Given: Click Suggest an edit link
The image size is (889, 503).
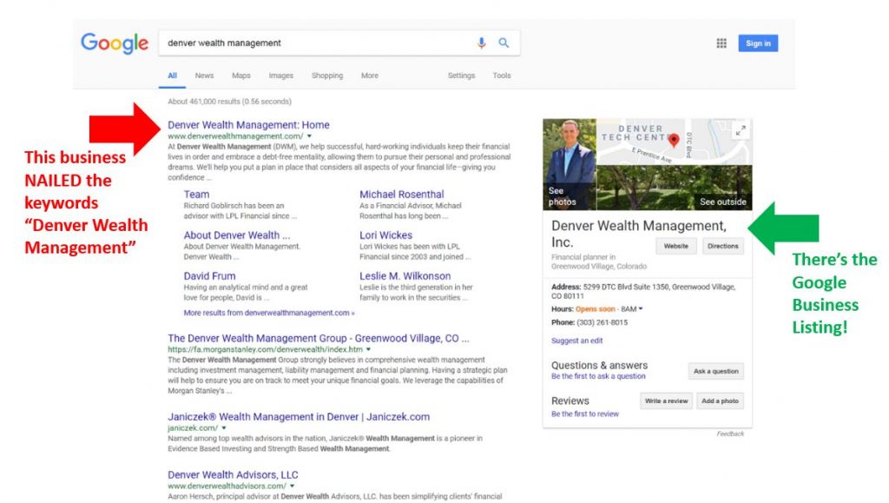Looking at the screenshot, I should click(x=578, y=340).
